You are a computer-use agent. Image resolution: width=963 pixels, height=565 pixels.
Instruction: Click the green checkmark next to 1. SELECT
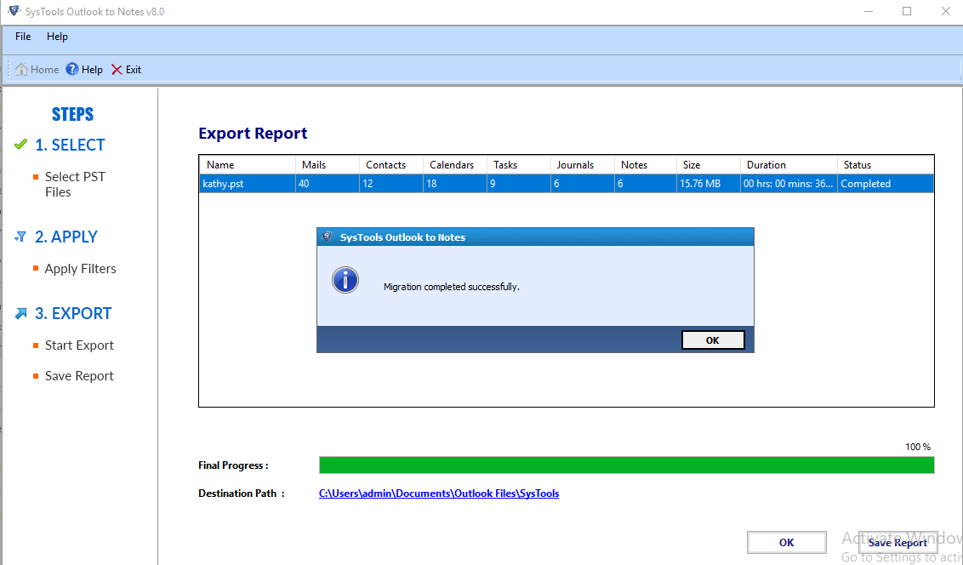pos(20,145)
